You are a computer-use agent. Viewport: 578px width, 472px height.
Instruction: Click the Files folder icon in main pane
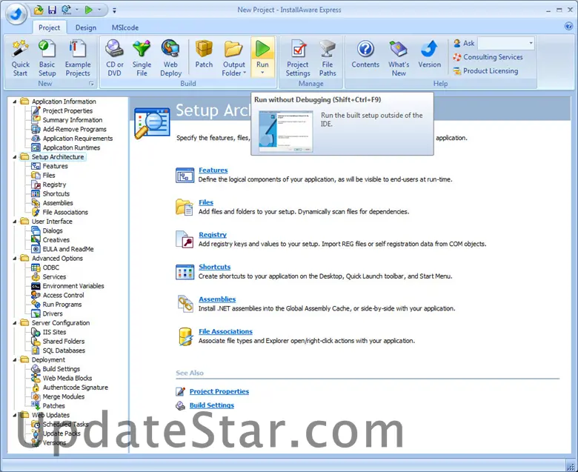click(185, 207)
